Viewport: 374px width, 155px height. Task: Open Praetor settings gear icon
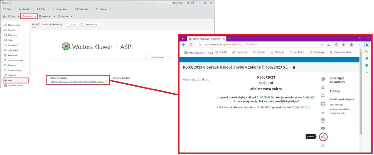pyautogui.click(x=188, y=3)
